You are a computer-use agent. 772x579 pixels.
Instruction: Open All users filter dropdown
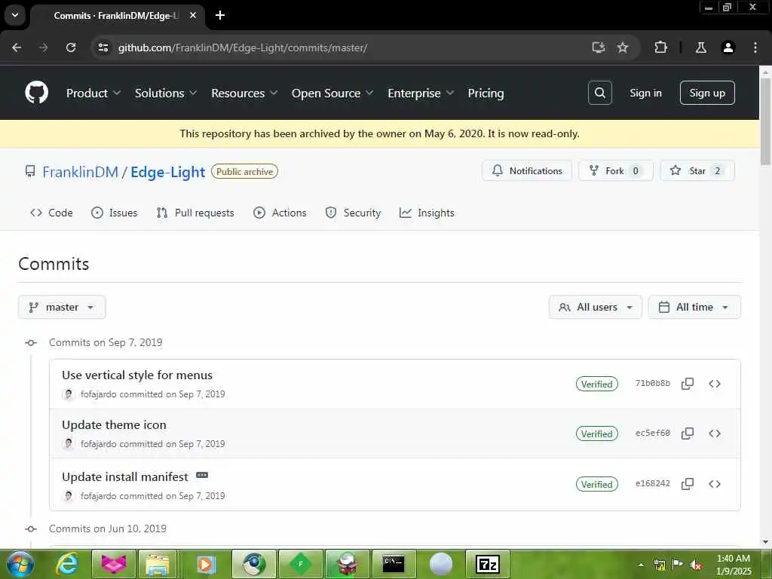tap(596, 308)
